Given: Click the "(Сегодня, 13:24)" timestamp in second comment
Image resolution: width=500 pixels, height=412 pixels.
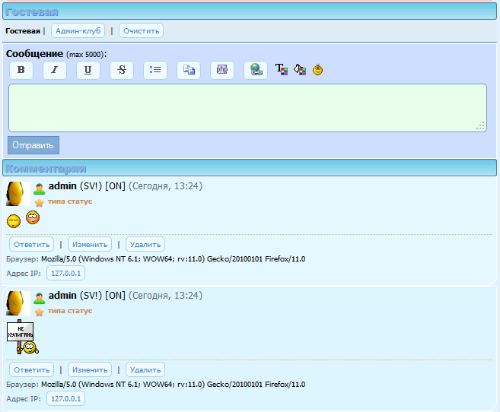Looking at the screenshot, I should pyautogui.click(x=165, y=296).
